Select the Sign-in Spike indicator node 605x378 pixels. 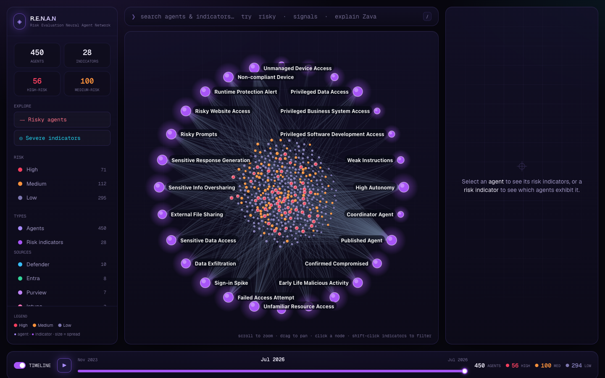(x=205, y=283)
